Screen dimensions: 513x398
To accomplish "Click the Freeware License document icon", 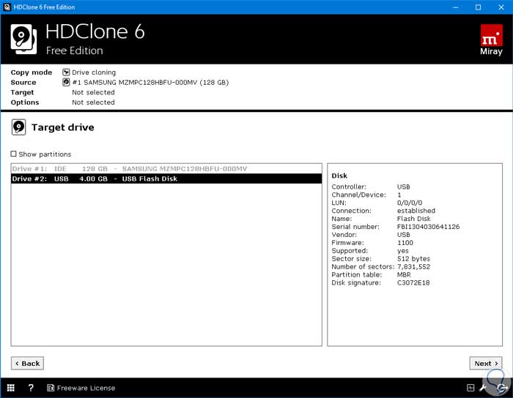I will (x=51, y=388).
